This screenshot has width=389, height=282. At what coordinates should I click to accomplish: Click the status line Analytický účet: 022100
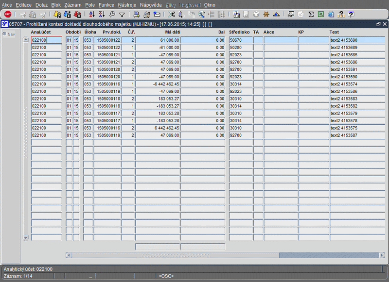[28, 269]
